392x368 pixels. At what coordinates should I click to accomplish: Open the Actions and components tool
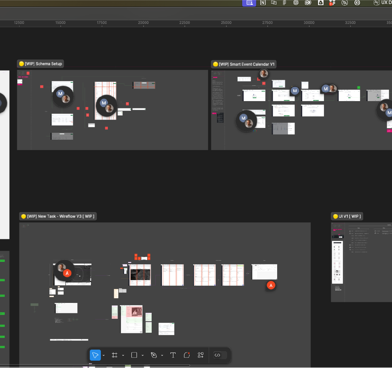[x=201, y=355]
